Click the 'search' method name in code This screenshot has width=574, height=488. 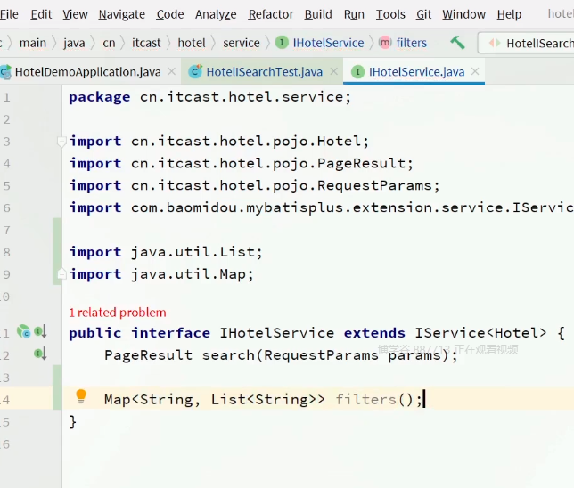point(228,354)
